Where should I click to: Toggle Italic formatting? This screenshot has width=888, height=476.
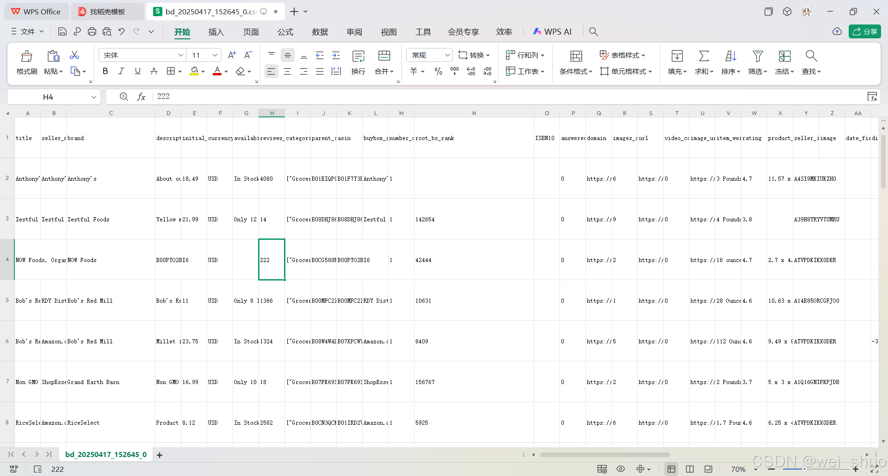[x=121, y=71]
